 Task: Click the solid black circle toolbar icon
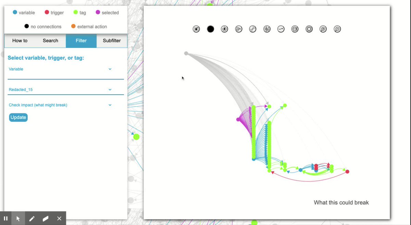[211, 29]
